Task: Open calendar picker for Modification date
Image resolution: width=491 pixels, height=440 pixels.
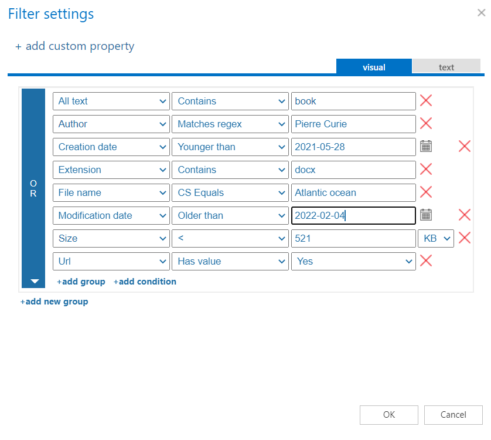Action: coord(426,215)
